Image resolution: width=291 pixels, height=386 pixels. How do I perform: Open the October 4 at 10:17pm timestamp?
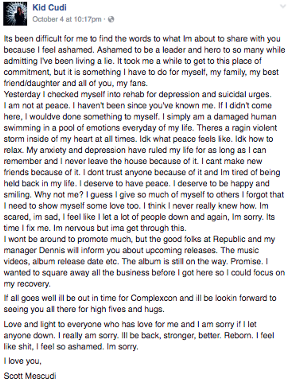tap(67, 19)
